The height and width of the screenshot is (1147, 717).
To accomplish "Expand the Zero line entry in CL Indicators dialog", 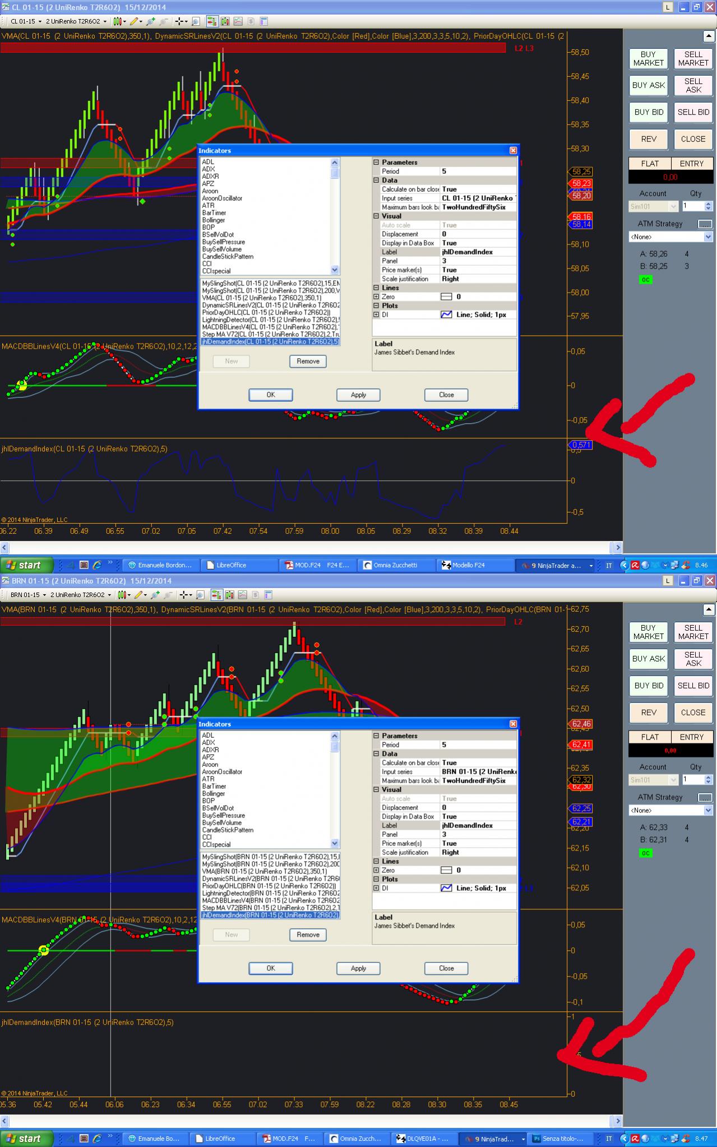I will [376, 297].
